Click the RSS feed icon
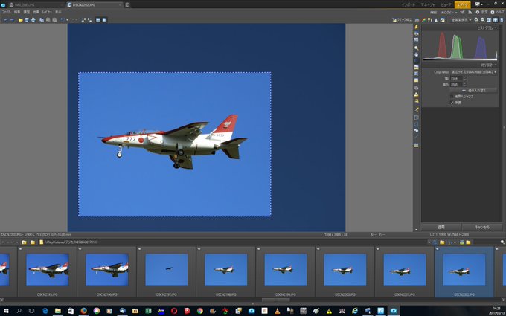 point(470,12)
